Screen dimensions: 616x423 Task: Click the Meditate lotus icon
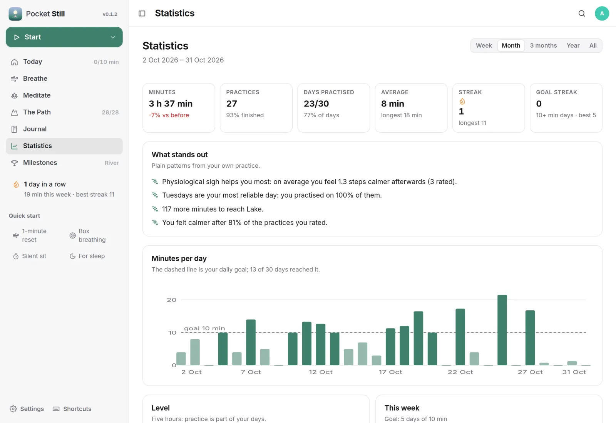tap(15, 95)
